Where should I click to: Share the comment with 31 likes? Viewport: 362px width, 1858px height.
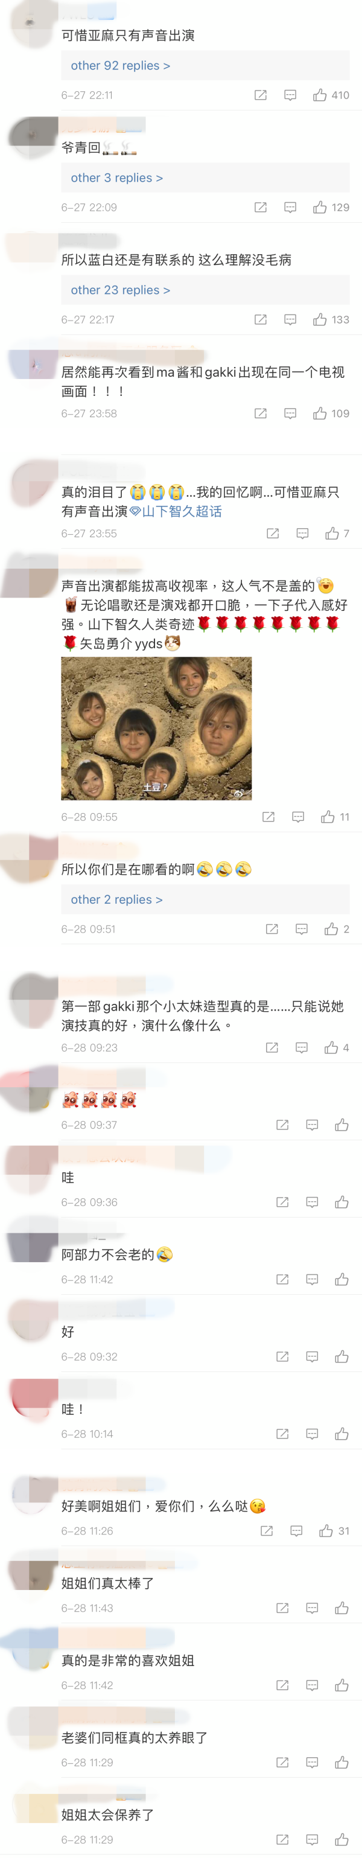[x=267, y=1531]
